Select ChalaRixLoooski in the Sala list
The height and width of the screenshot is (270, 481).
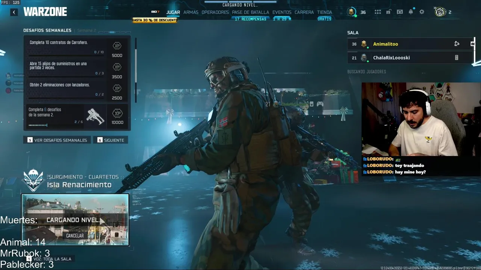click(x=410, y=58)
